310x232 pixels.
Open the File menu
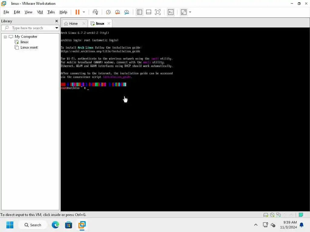tap(6, 12)
